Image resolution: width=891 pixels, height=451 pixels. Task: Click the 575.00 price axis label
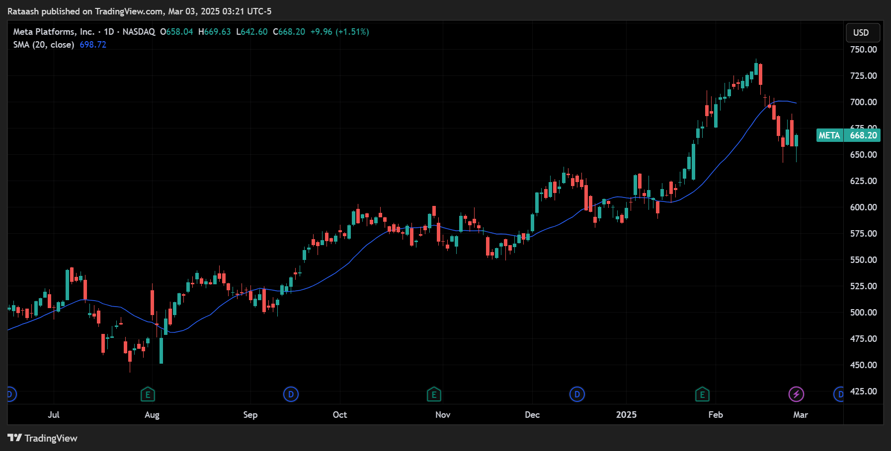click(x=864, y=234)
